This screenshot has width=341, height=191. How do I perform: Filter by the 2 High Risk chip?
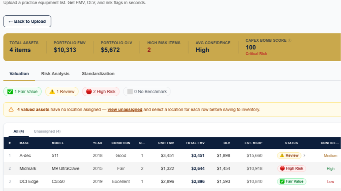[101, 92]
